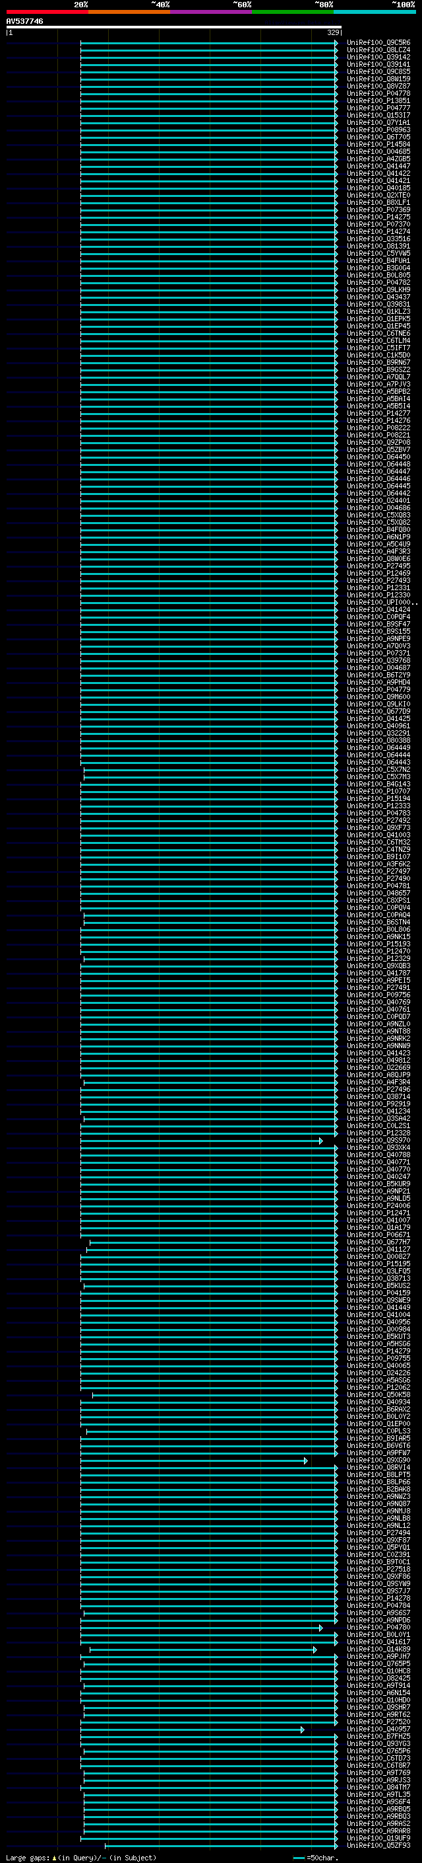The image size is (422, 1863).
Task: Select hit UniRef100_P27520
Action: pos(378,1722)
